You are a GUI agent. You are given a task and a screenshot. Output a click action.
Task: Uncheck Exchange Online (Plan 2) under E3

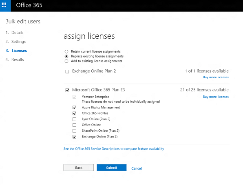[74, 137]
